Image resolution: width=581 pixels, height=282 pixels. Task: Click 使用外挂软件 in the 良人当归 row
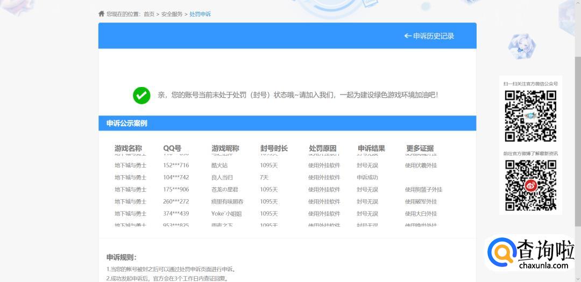tap(324, 177)
